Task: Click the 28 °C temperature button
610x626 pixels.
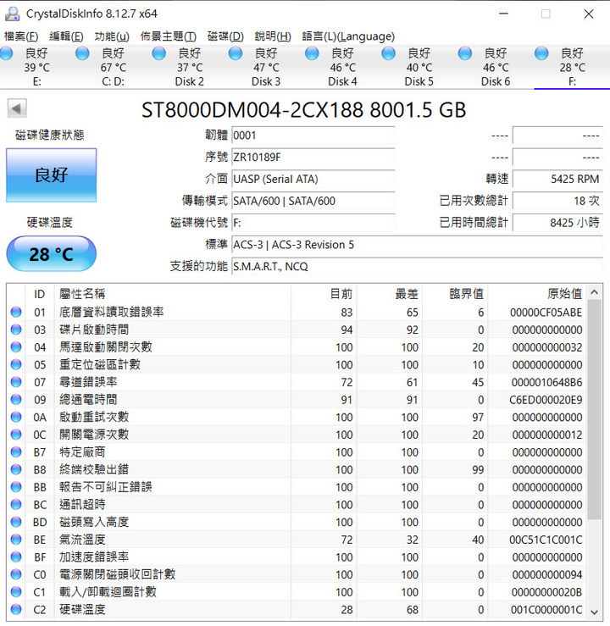Action: coord(51,253)
